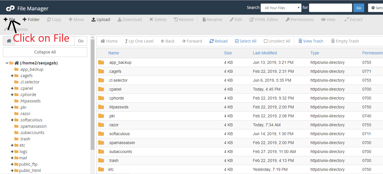
Task: Expand the .cagefs tree folder
Action: pos(12,76)
